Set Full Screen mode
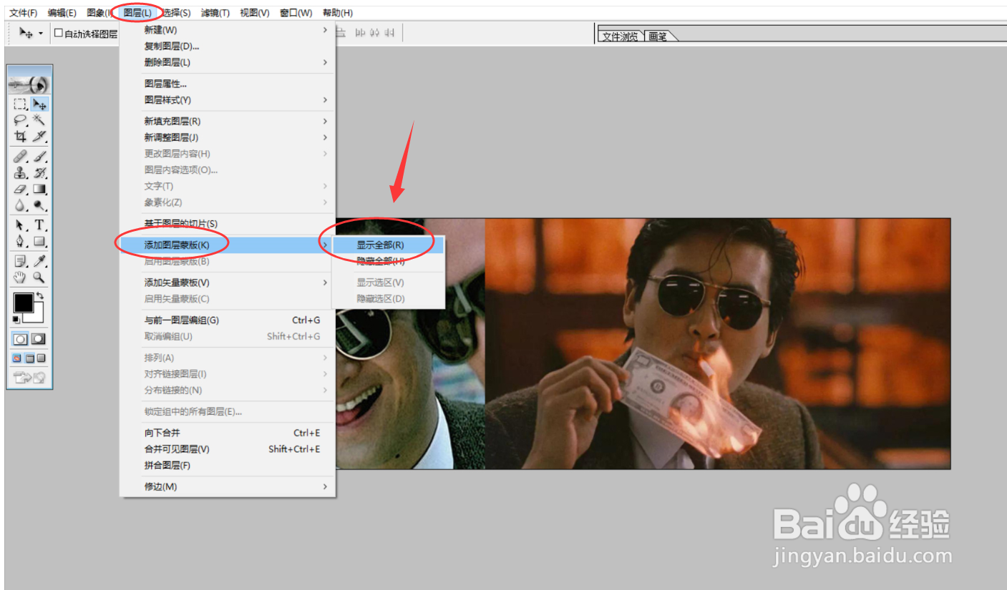Image resolution: width=1007 pixels, height=590 pixels. click(x=42, y=358)
